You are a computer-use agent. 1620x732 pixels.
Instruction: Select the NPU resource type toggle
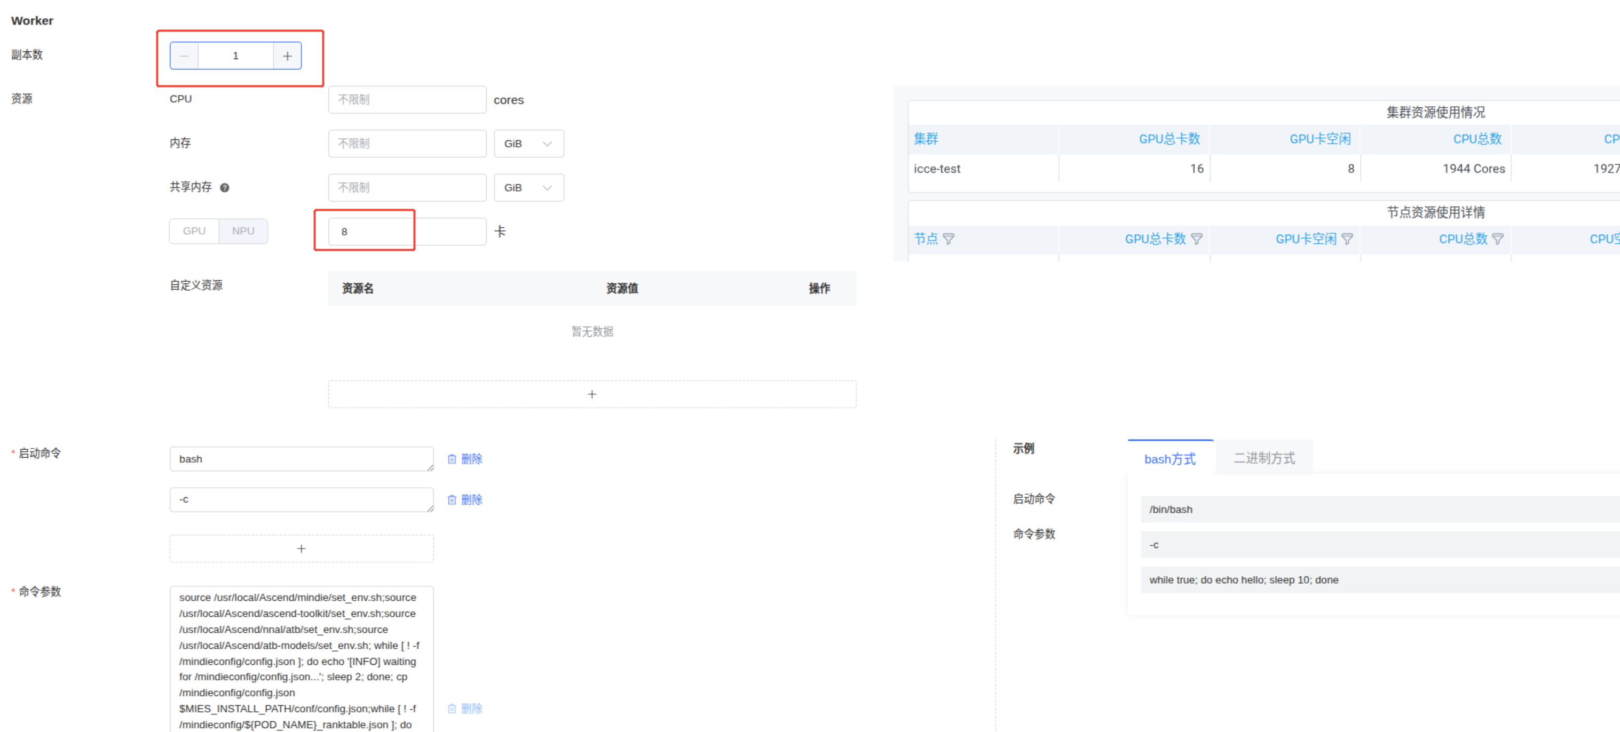[x=243, y=230]
